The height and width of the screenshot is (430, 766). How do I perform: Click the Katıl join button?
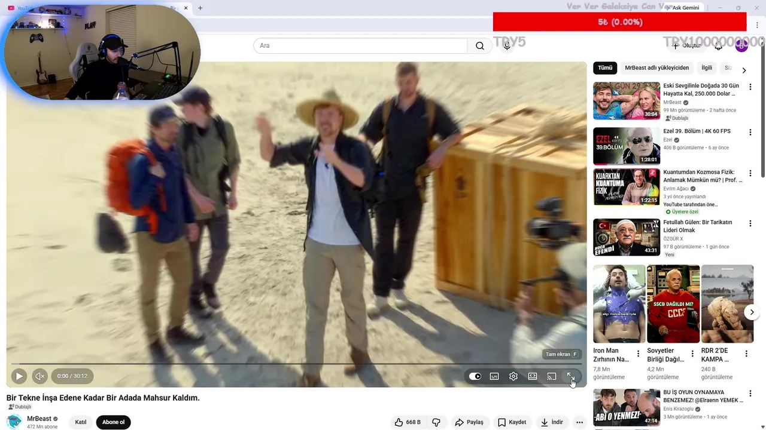81,422
